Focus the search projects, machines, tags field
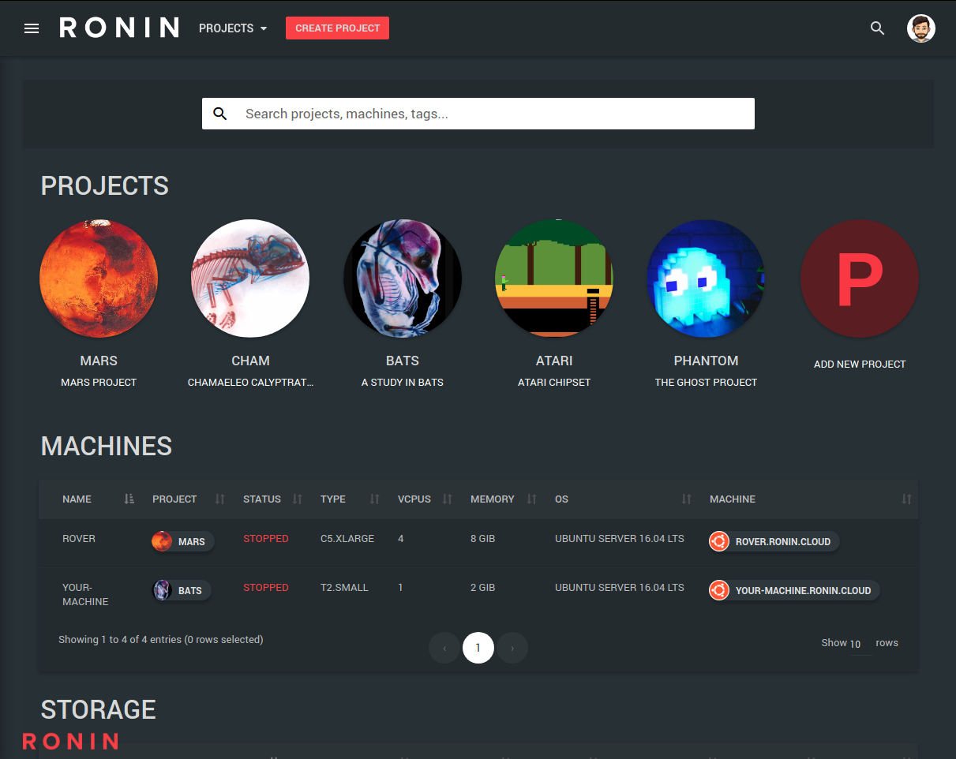The image size is (956, 759). tap(478, 114)
